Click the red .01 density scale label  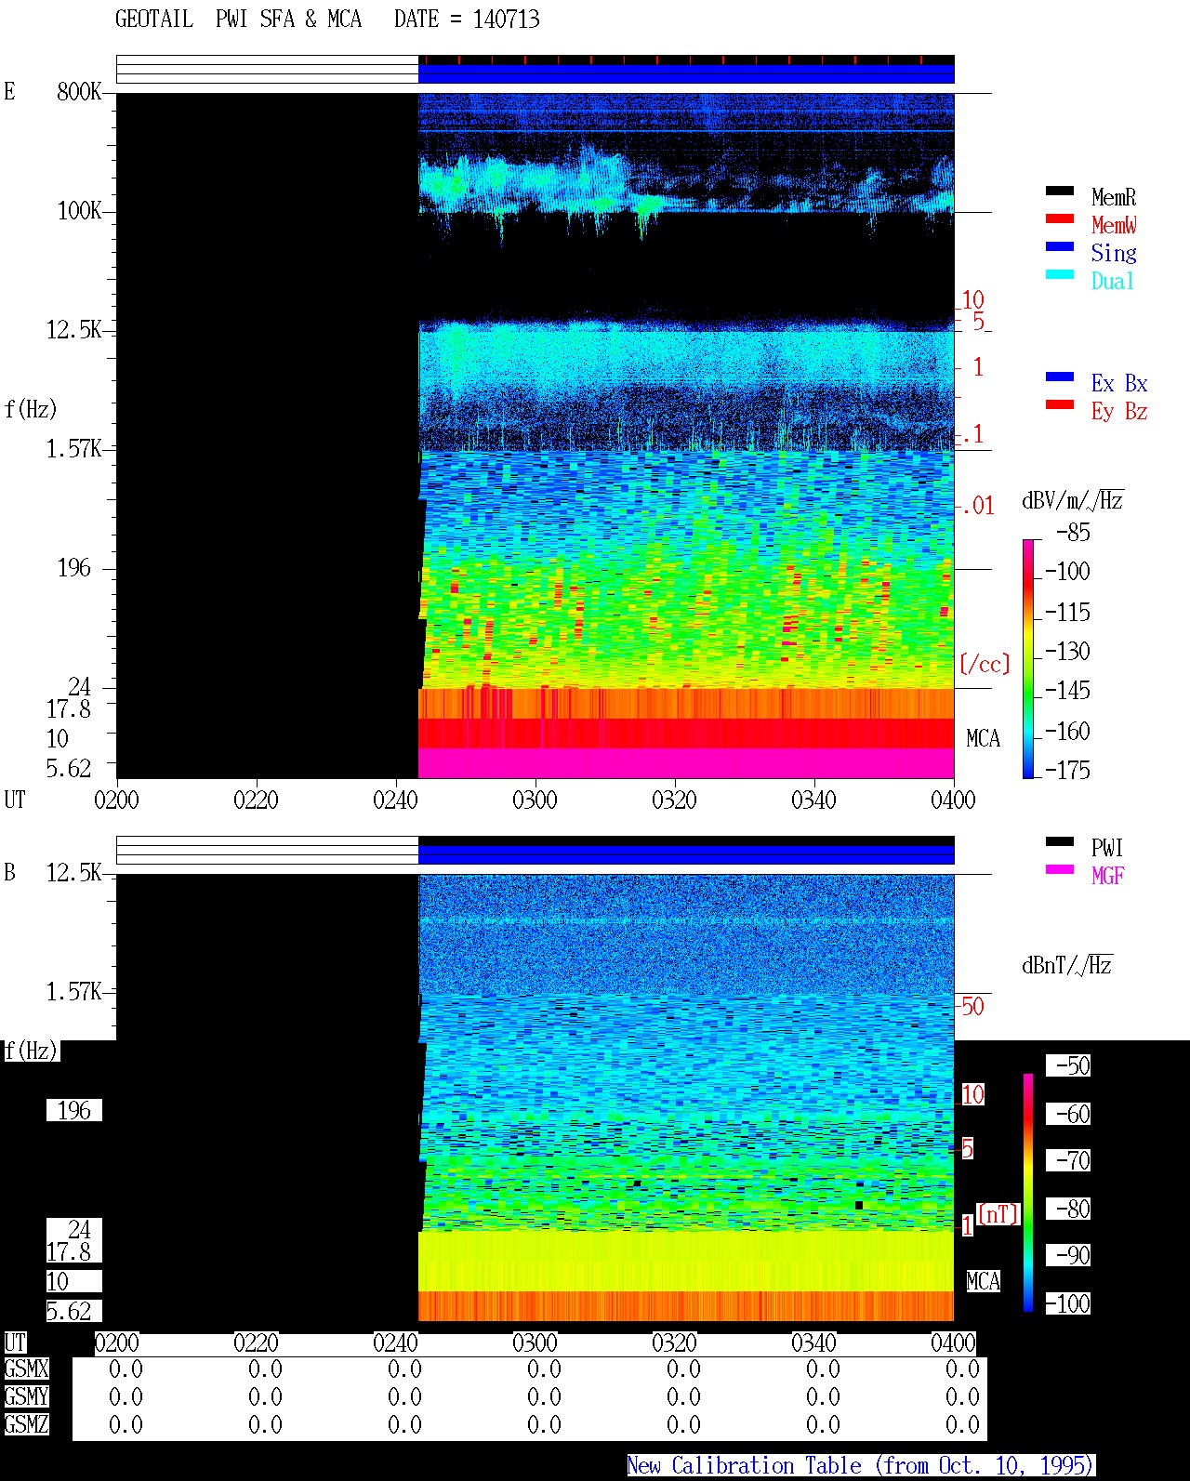(x=977, y=506)
